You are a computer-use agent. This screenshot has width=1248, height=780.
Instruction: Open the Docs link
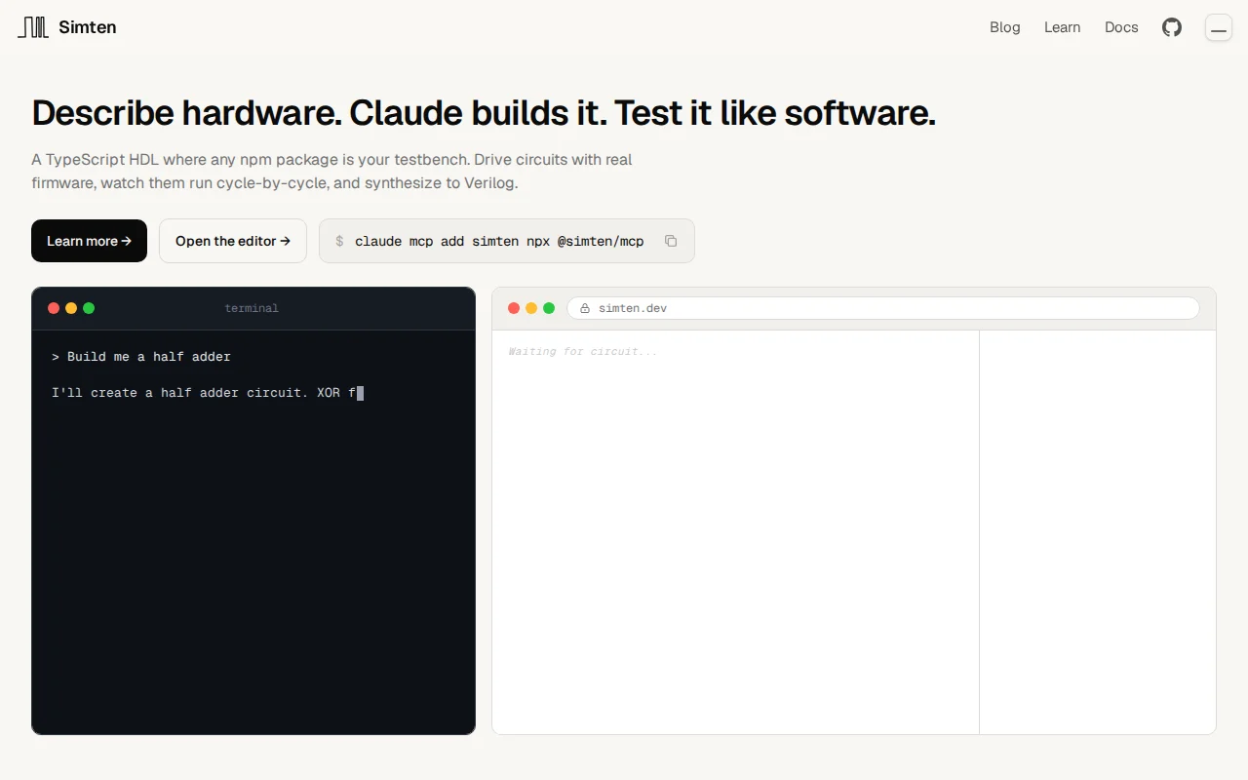(x=1121, y=27)
